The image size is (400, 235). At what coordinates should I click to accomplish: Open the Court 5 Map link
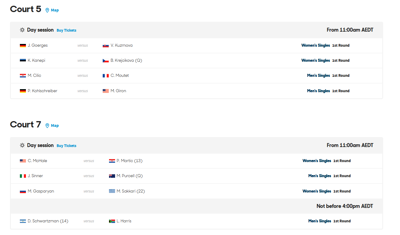point(55,10)
